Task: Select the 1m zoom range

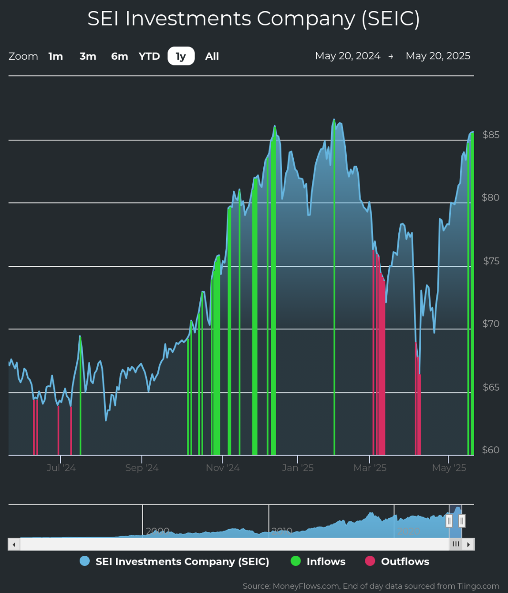Action: tap(56, 56)
